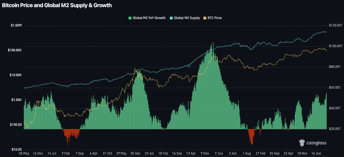Select the 16 Jun date label
This screenshot has height=157, width=344.
point(316,153)
